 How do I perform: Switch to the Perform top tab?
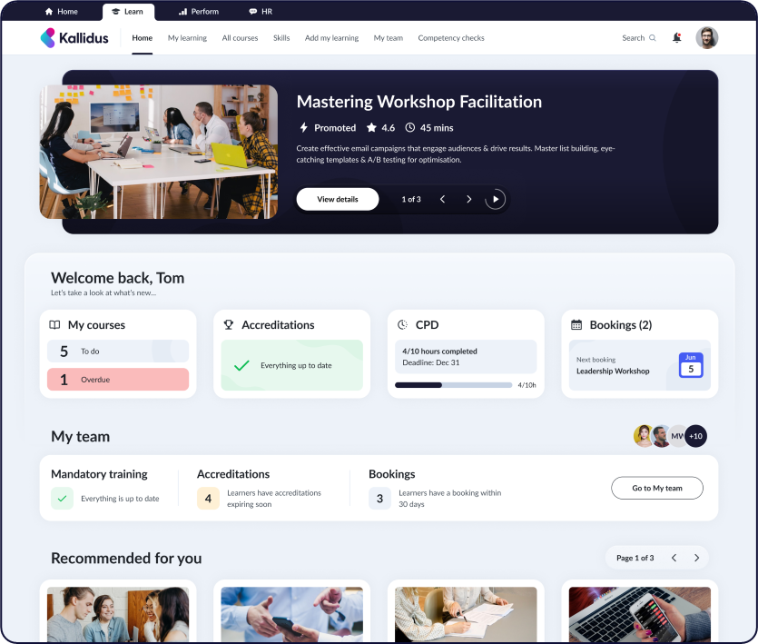[x=198, y=12]
